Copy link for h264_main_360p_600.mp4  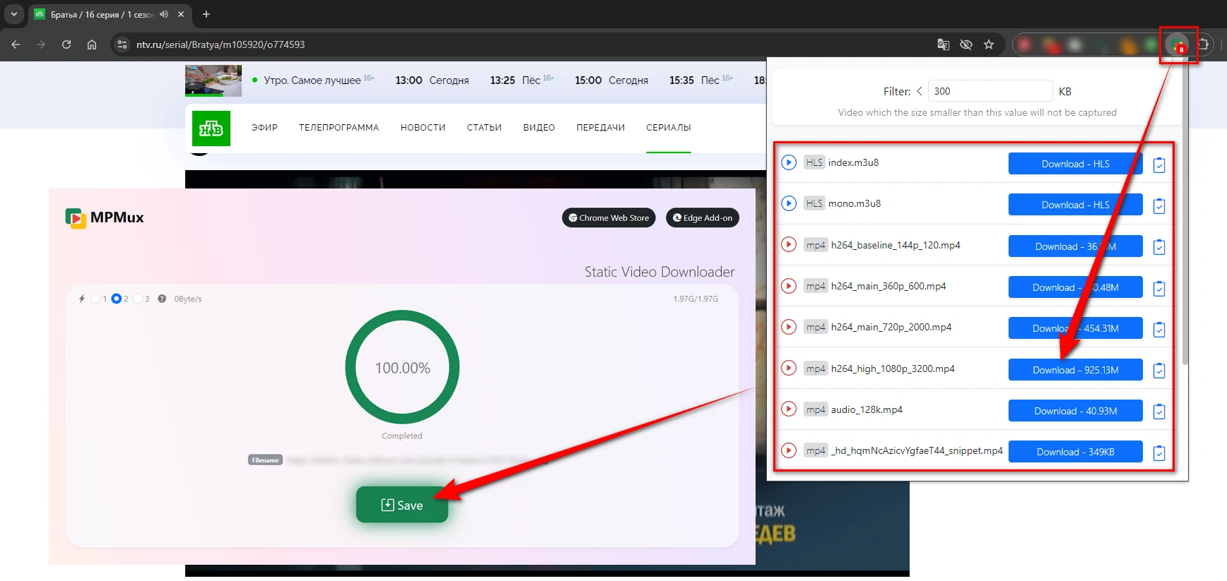coord(1159,288)
